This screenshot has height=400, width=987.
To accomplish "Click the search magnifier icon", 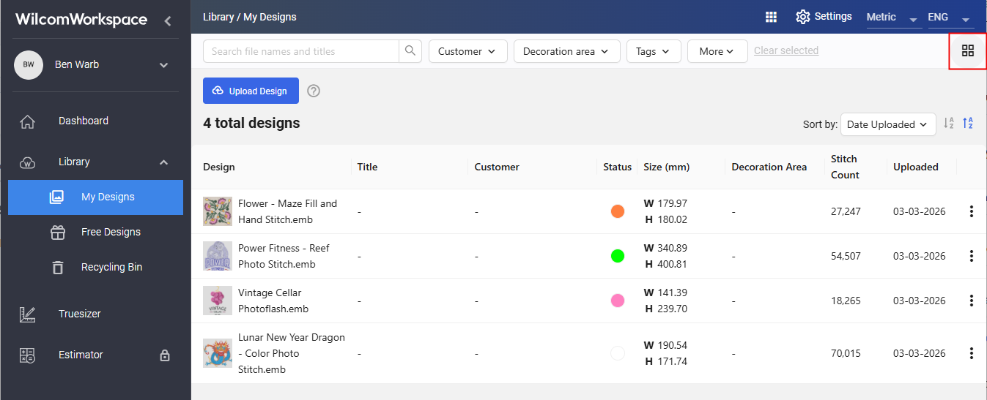I will (410, 51).
